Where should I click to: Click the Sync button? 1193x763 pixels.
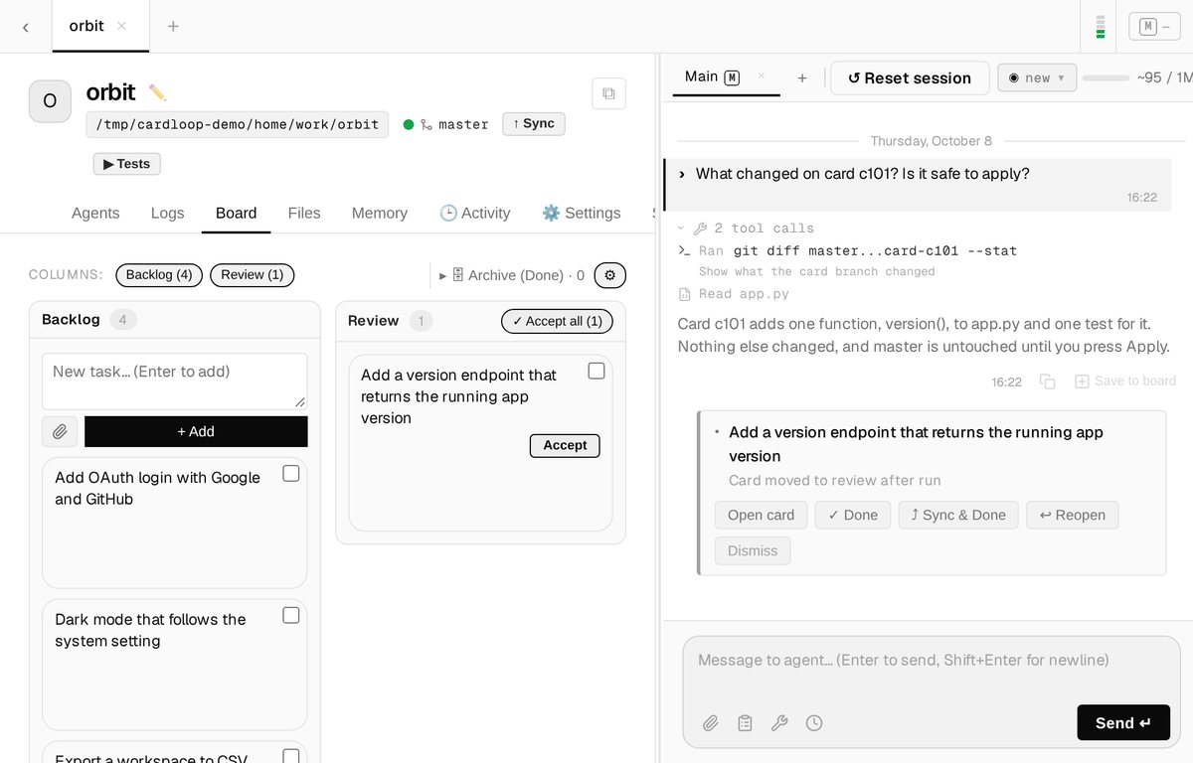[x=534, y=123]
